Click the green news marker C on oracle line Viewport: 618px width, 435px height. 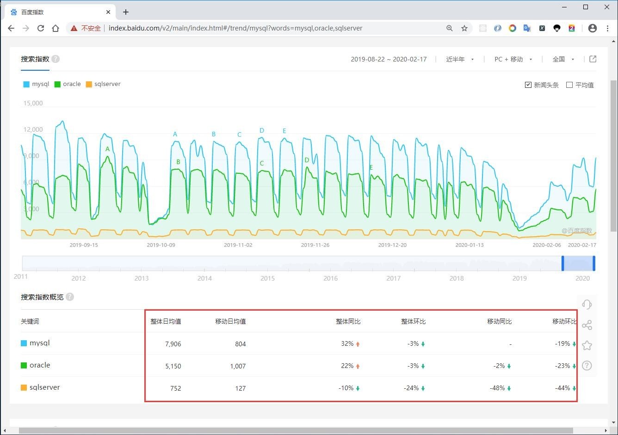262,164
